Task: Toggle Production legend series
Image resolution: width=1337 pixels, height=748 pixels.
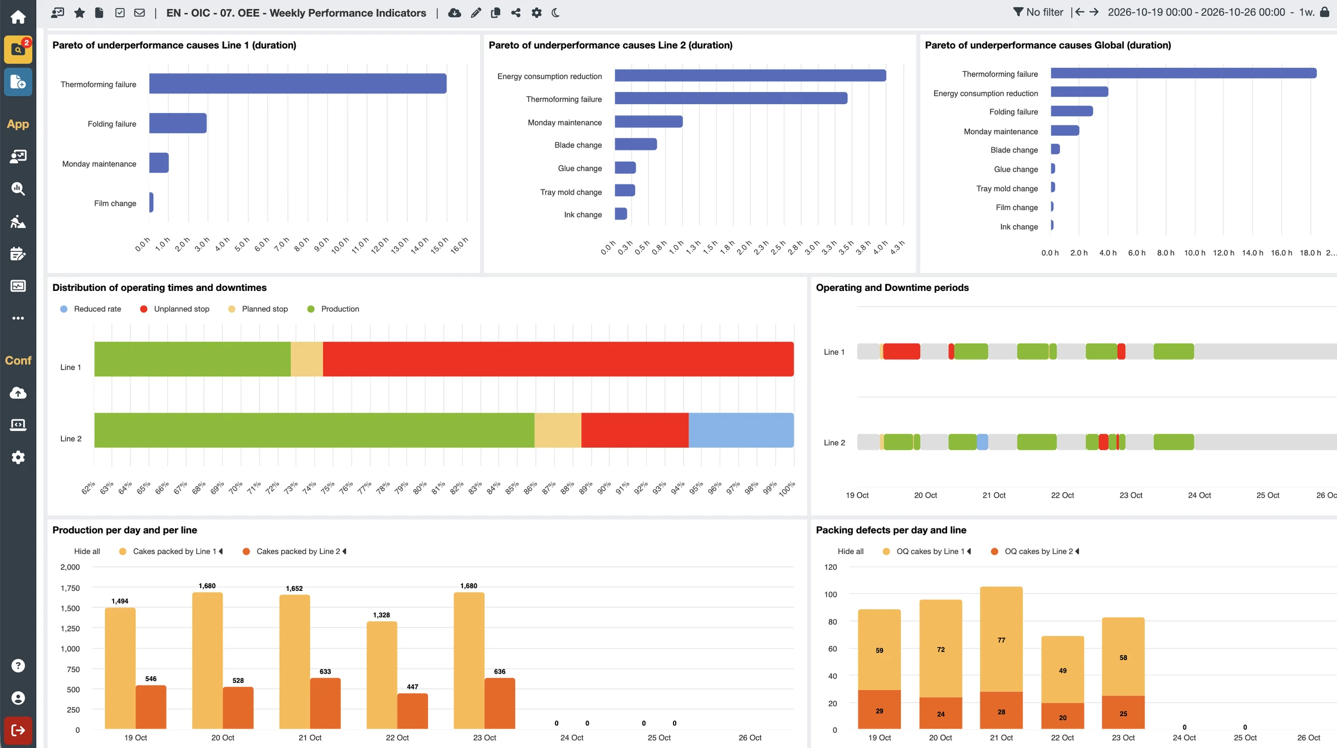Action: pyautogui.click(x=333, y=309)
